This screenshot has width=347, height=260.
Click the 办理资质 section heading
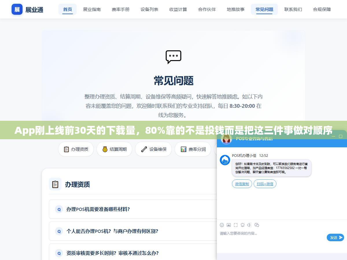[77, 184]
